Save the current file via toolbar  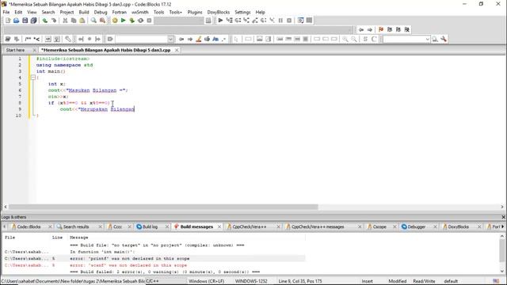pos(25,21)
